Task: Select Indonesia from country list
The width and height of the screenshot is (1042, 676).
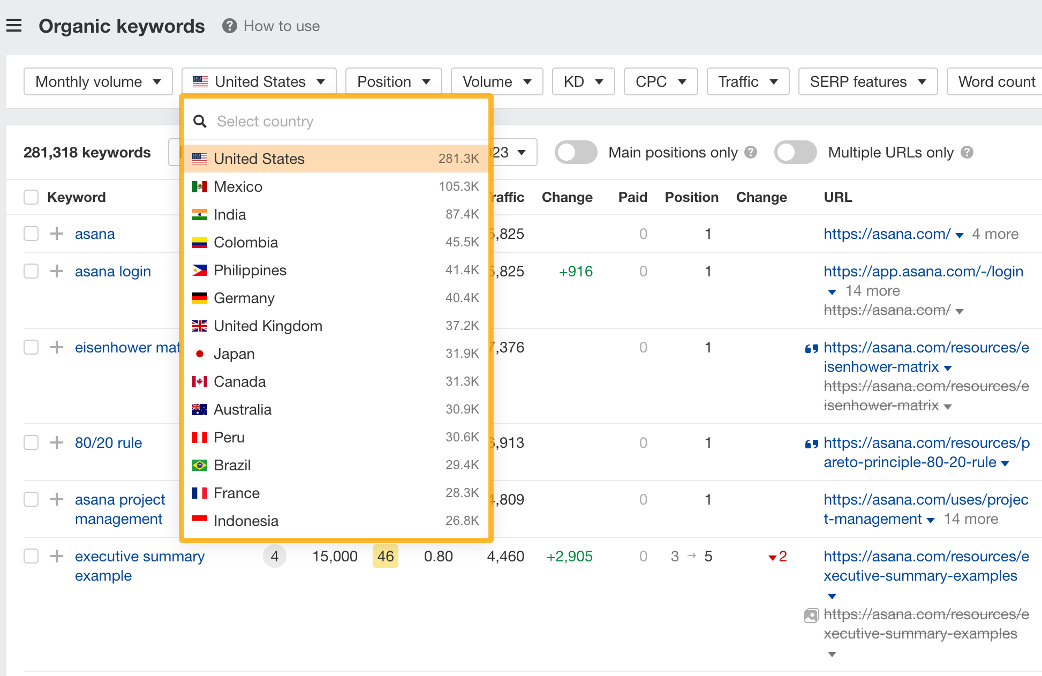Action: click(336, 521)
